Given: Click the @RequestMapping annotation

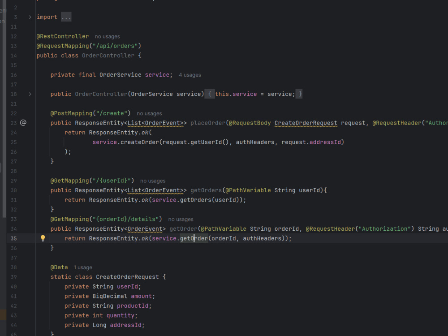Looking at the screenshot, I should (63, 46).
